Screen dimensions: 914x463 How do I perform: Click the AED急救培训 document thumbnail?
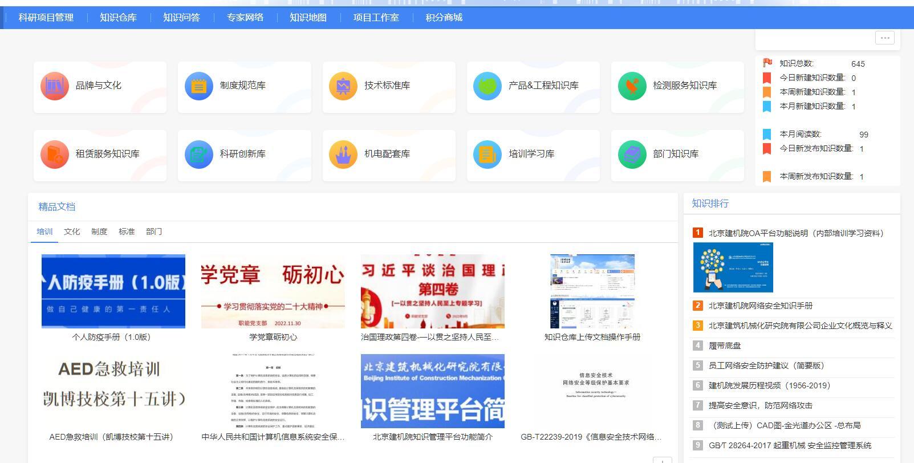(x=113, y=391)
